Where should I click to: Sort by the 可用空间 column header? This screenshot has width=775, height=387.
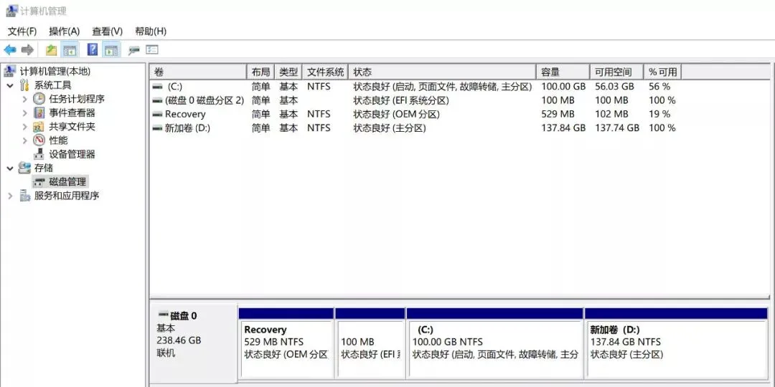click(x=617, y=72)
